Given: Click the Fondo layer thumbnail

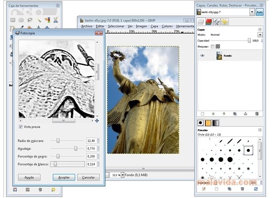Looking at the screenshot, I should [x=219, y=55].
